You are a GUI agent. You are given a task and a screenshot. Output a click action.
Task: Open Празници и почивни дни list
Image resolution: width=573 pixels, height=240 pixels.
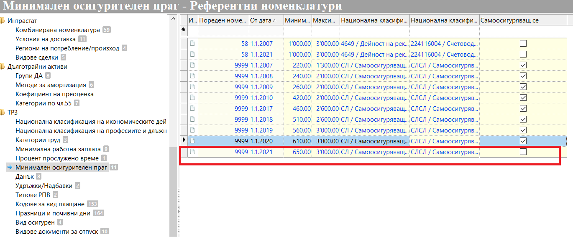tap(53, 213)
